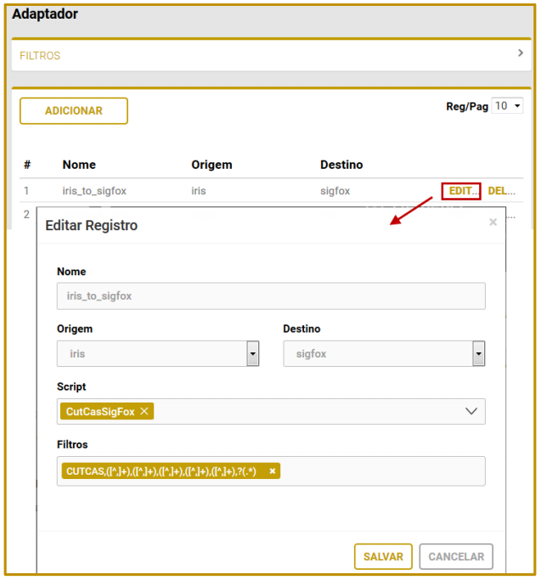
Task: Save the record with SALVAR
Action: [x=383, y=557]
